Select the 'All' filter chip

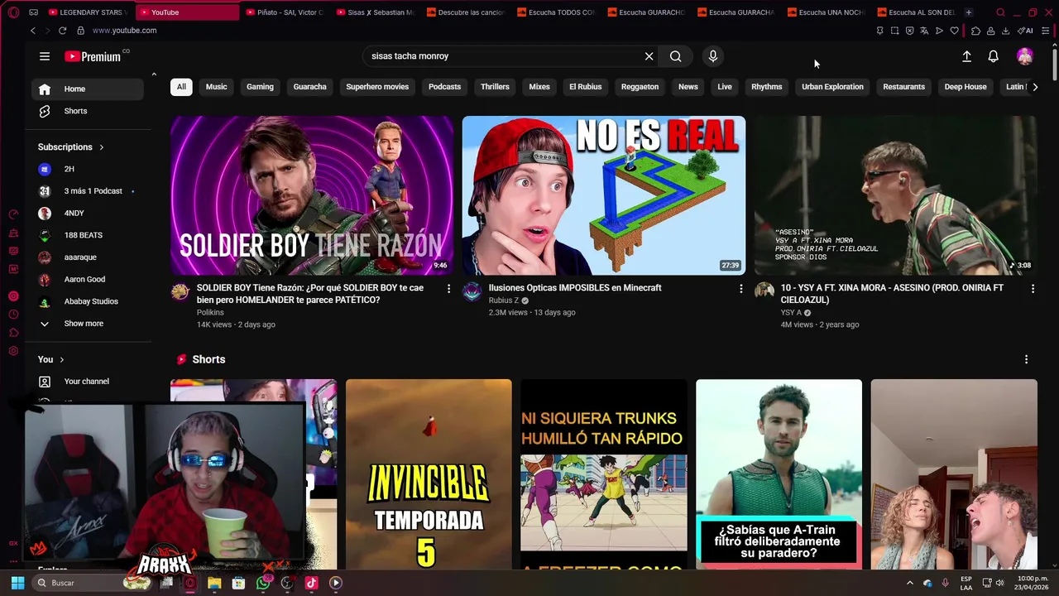coord(181,87)
